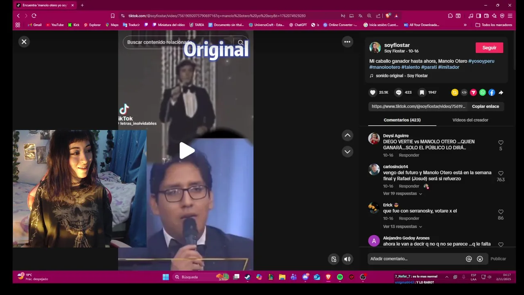The height and width of the screenshot is (295, 524).
Task: Show hidden system tray icons chevron
Action: click(447, 277)
